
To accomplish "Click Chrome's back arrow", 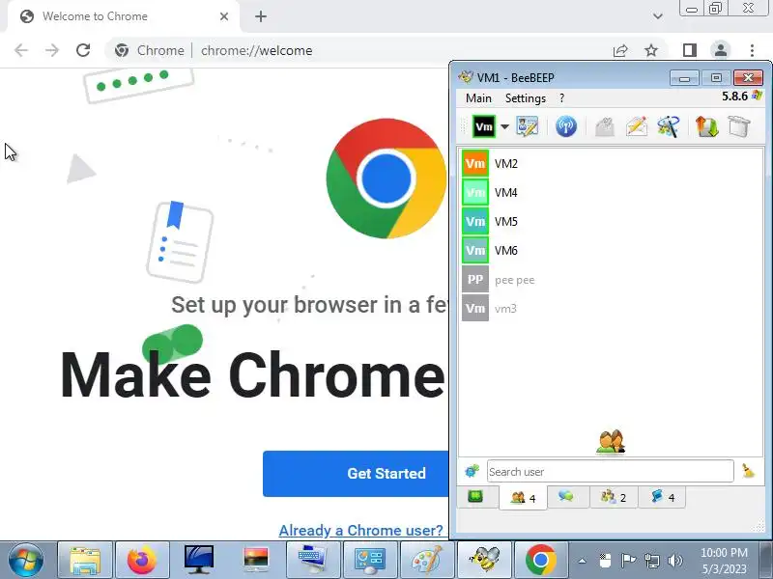I will [x=21, y=50].
